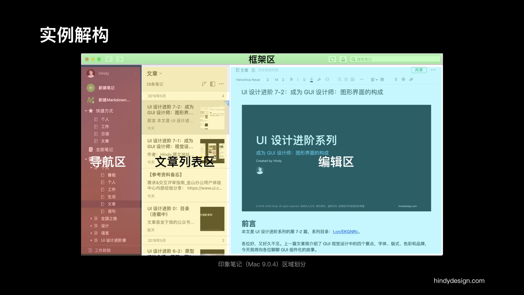Insert a code block with the braces icon
This screenshot has height=295, width=524.
coord(327,79)
